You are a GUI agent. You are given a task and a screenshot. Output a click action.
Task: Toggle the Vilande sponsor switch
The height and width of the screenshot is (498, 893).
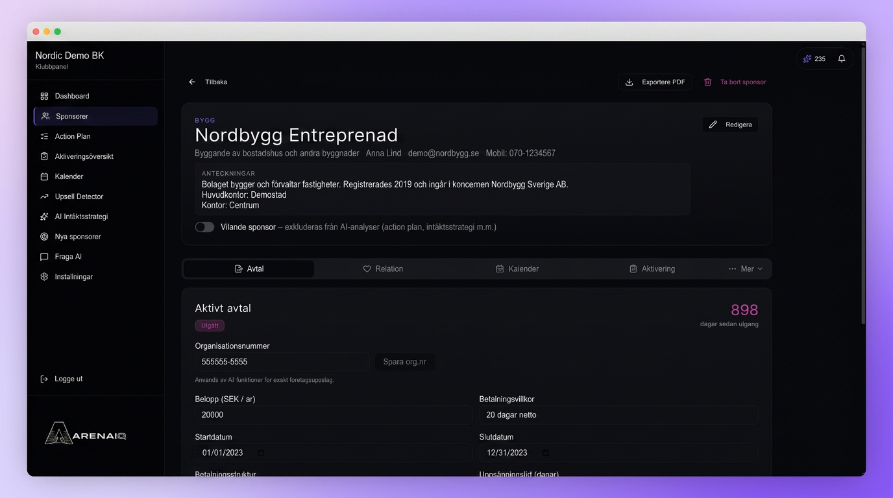(x=204, y=227)
